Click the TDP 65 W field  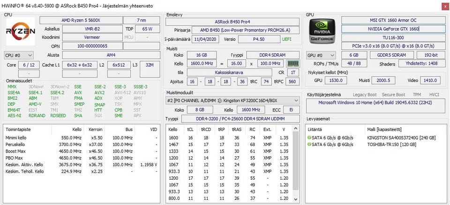(147, 29)
